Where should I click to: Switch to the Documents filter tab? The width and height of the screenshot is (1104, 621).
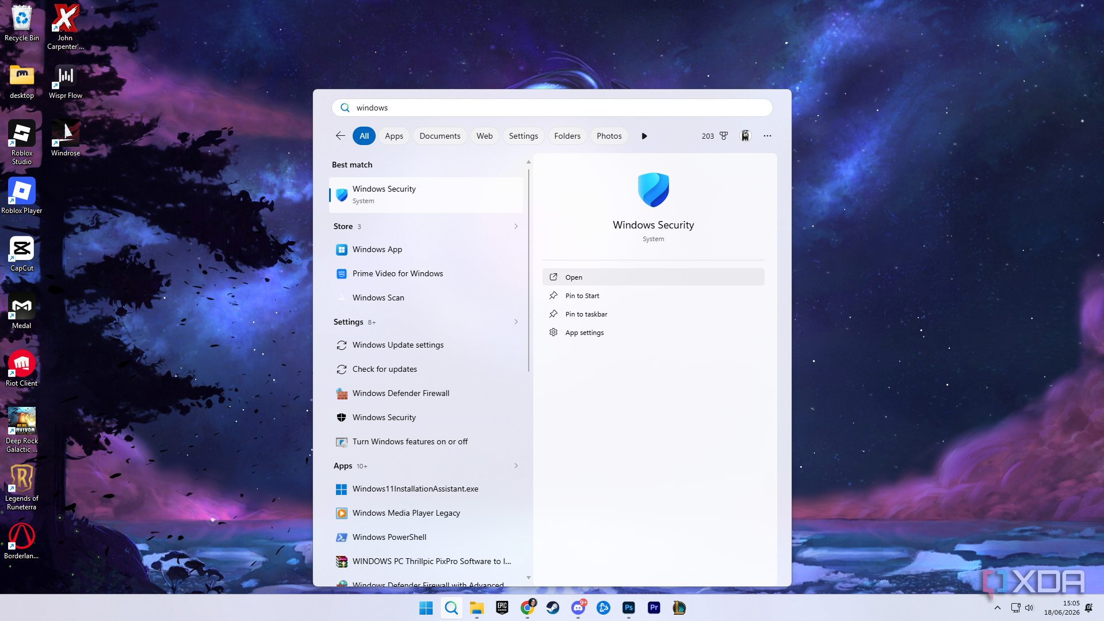point(440,136)
